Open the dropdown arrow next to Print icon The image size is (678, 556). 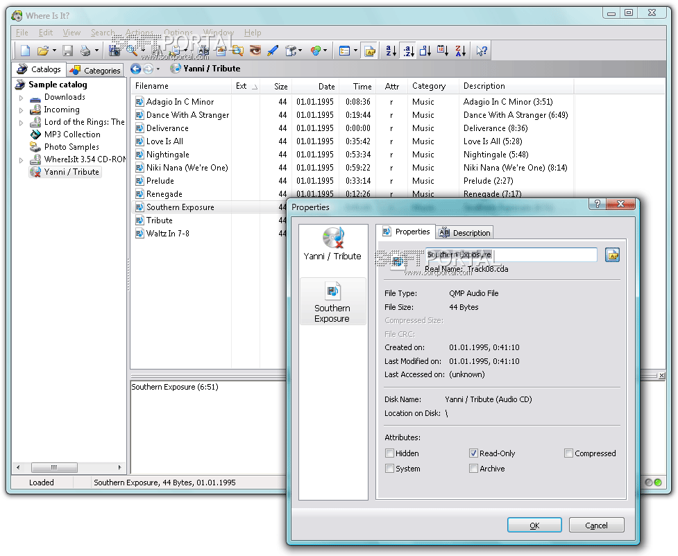[x=96, y=51]
